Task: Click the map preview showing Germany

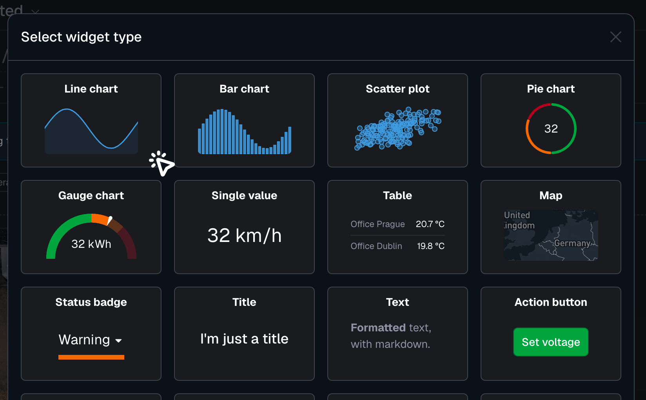Action: click(551, 235)
